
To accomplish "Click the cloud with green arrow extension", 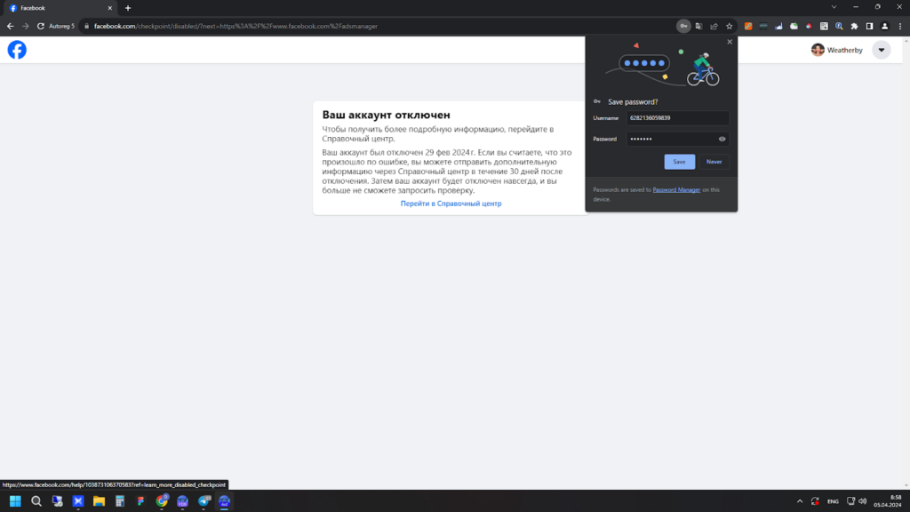I will 794,26.
